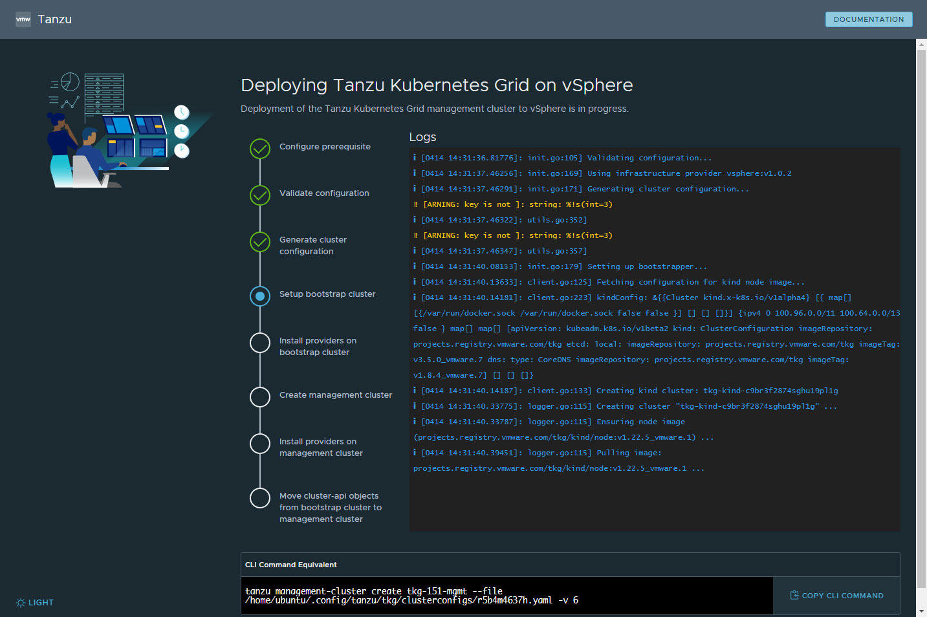927x617 pixels.
Task: Click the vertical scrollbar track
Action: click(x=921, y=327)
